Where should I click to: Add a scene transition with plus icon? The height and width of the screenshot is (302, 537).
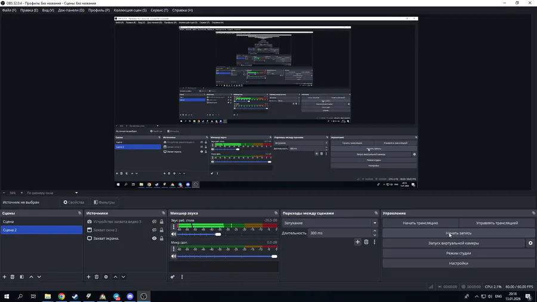click(357, 242)
